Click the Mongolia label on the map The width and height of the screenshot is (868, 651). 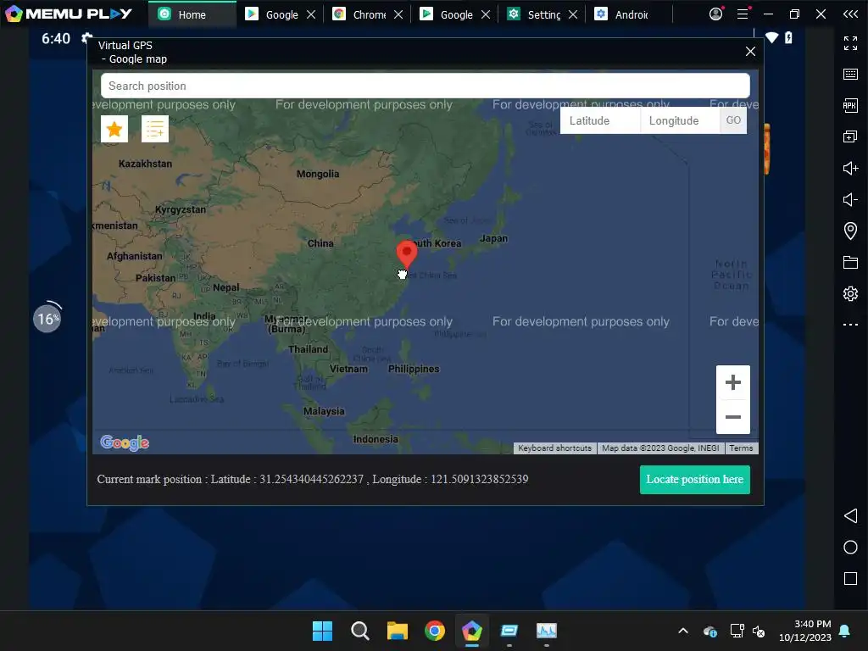318,174
